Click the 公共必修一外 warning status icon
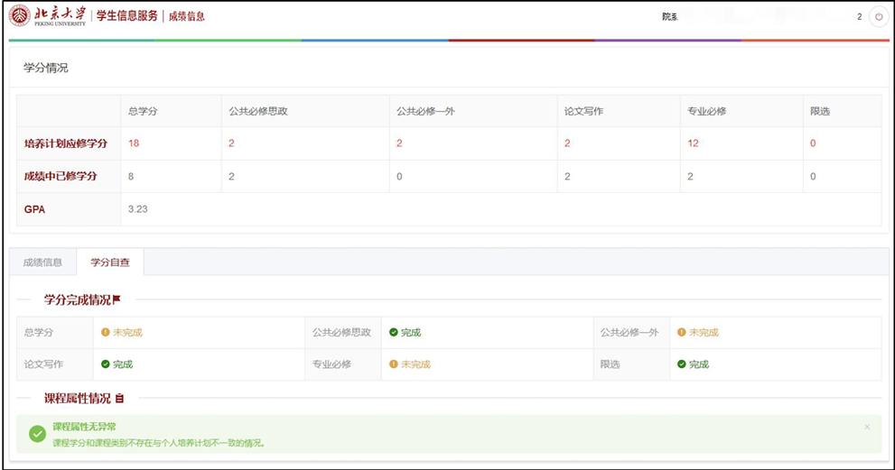 coord(682,333)
